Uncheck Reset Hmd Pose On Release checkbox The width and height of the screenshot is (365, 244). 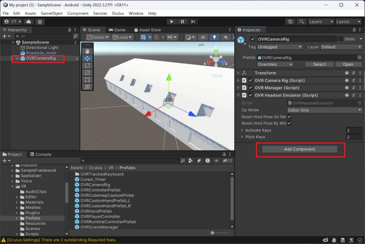click(289, 117)
